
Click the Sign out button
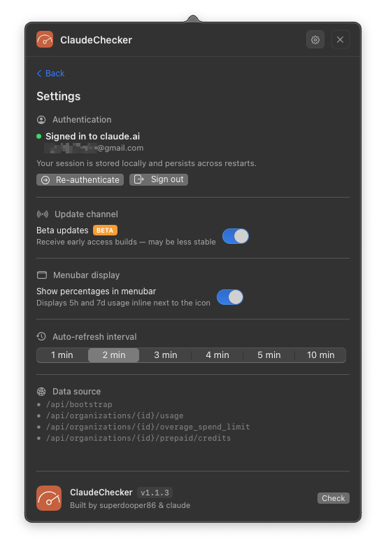(159, 179)
